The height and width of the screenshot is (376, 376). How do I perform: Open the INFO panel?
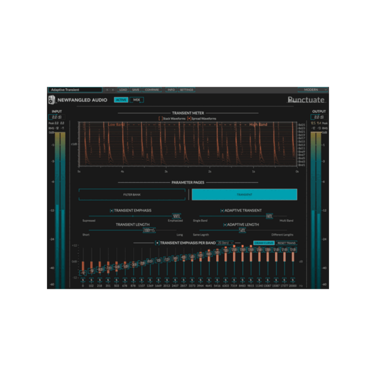(171, 90)
